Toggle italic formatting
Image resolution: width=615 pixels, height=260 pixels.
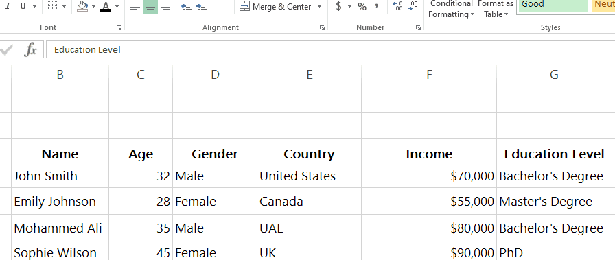click(x=7, y=6)
